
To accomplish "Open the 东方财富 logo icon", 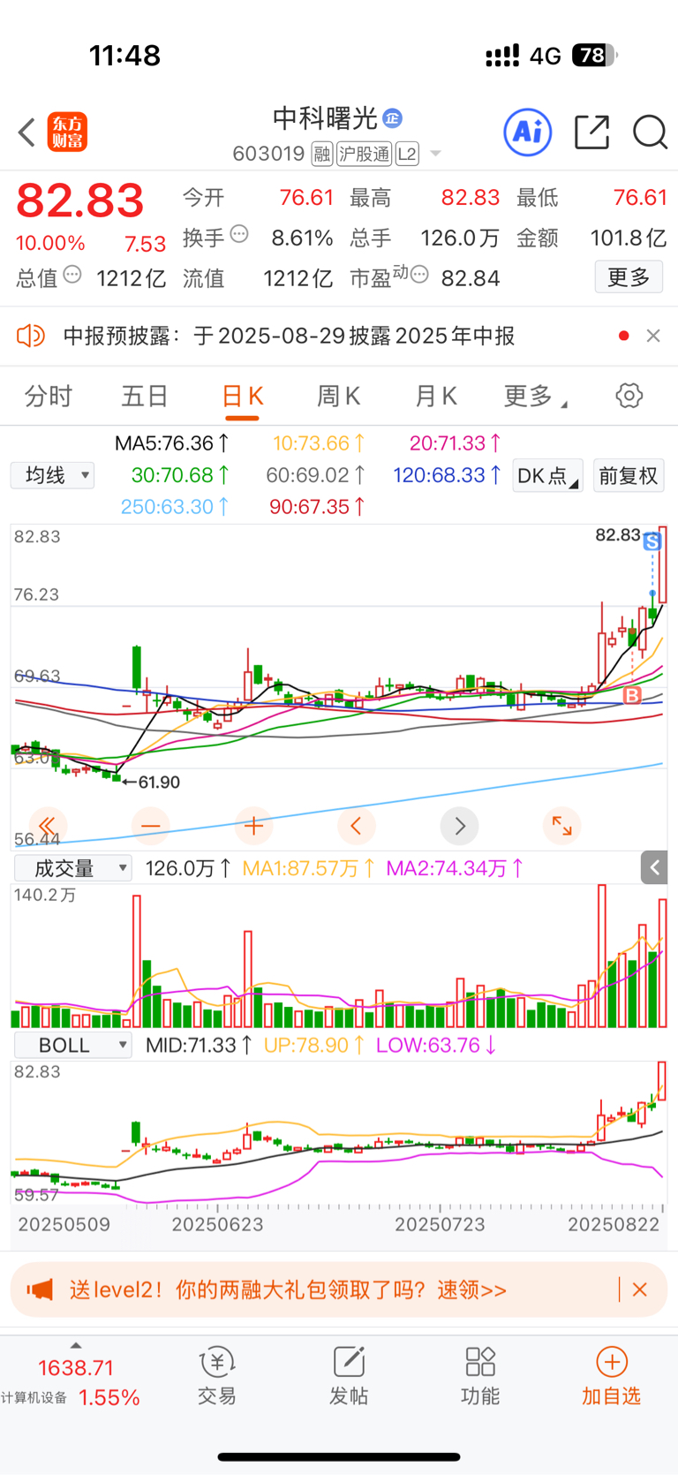I will tap(67, 132).
